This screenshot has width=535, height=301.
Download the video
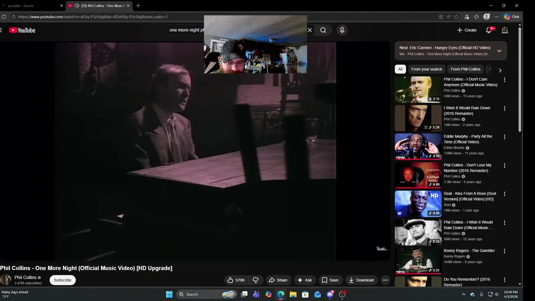(x=361, y=280)
